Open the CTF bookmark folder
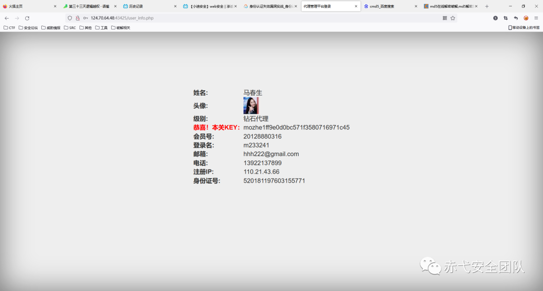The image size is (543, 291). (10, 28)
